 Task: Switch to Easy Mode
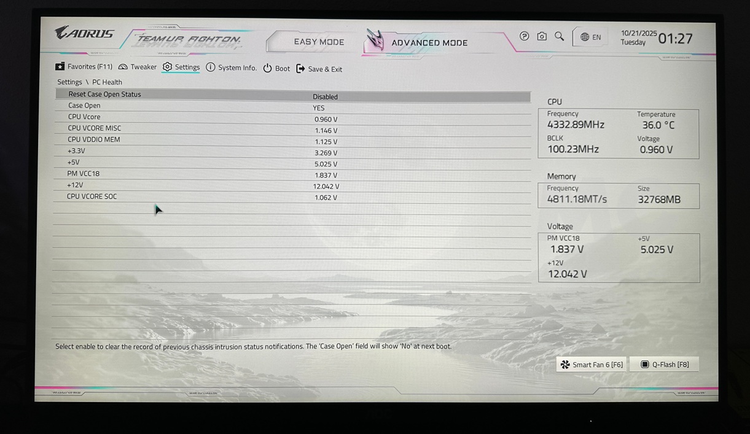tap(319, 42)
